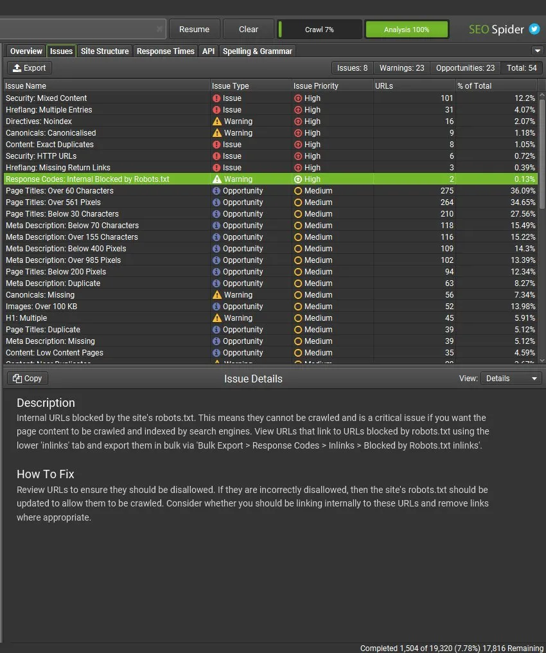Click the upload icon on the Export button
The image size is (546, 653).
pyautogui.click(x=17, y=67)
